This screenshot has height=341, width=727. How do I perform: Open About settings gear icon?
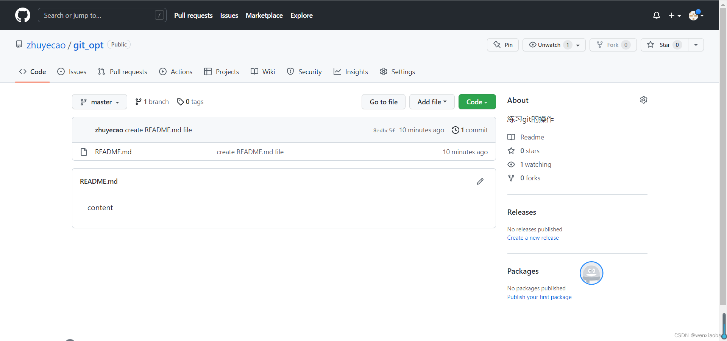pyautogui.click(x=644, y=100)
